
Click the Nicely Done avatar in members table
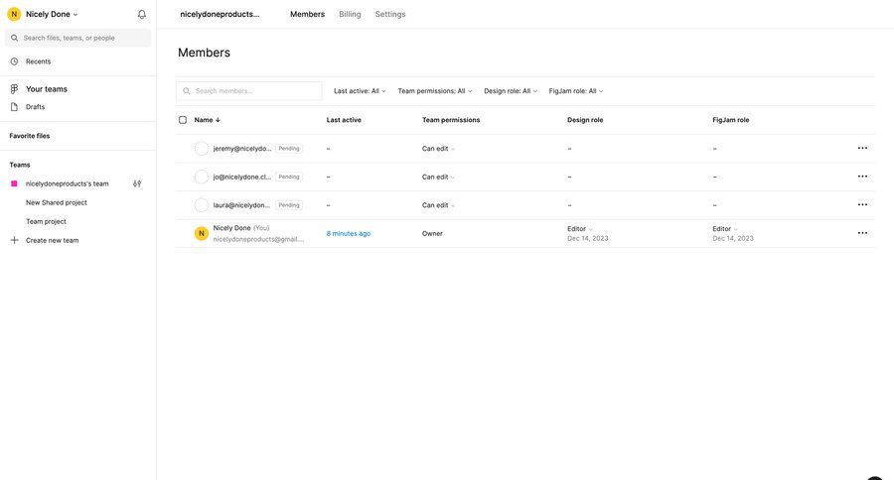coord(202,233)
